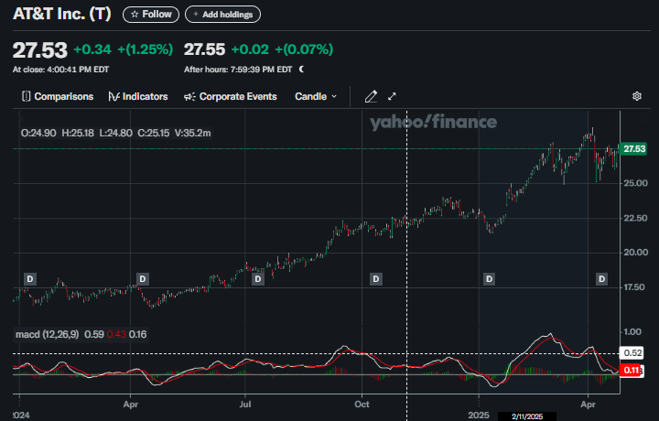Expand chart to full screen
The height and width of the screenshot is (421, 659).
click(393, 96)
